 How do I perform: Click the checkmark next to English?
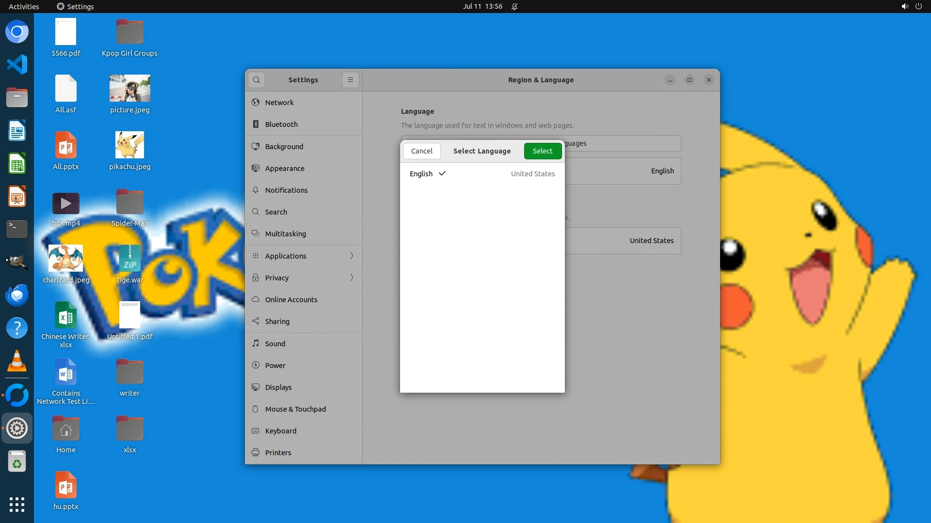pyautogui.click(x=442, y=173)
